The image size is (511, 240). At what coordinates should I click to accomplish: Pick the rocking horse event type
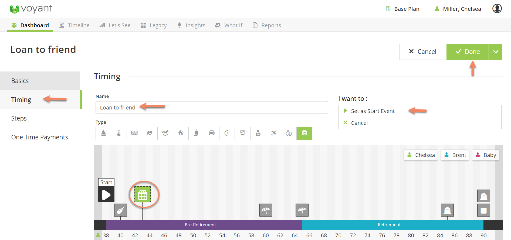point(165,133)
